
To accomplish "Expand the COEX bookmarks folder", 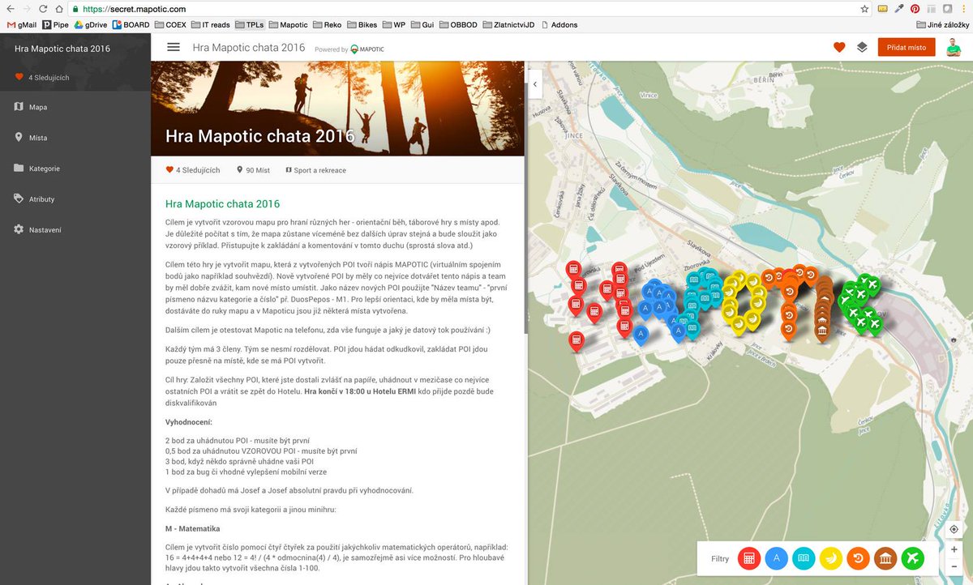I will [x=170, y=24].
